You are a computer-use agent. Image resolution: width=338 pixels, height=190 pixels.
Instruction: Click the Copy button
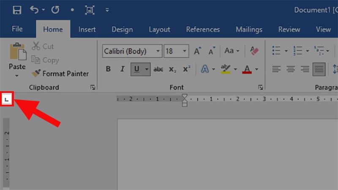(45, 60)
